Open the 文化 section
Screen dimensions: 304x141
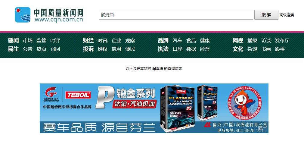(238, 49)
